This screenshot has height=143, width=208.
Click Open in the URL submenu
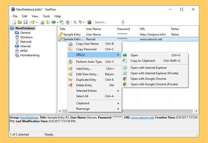[x=155, y=55]
